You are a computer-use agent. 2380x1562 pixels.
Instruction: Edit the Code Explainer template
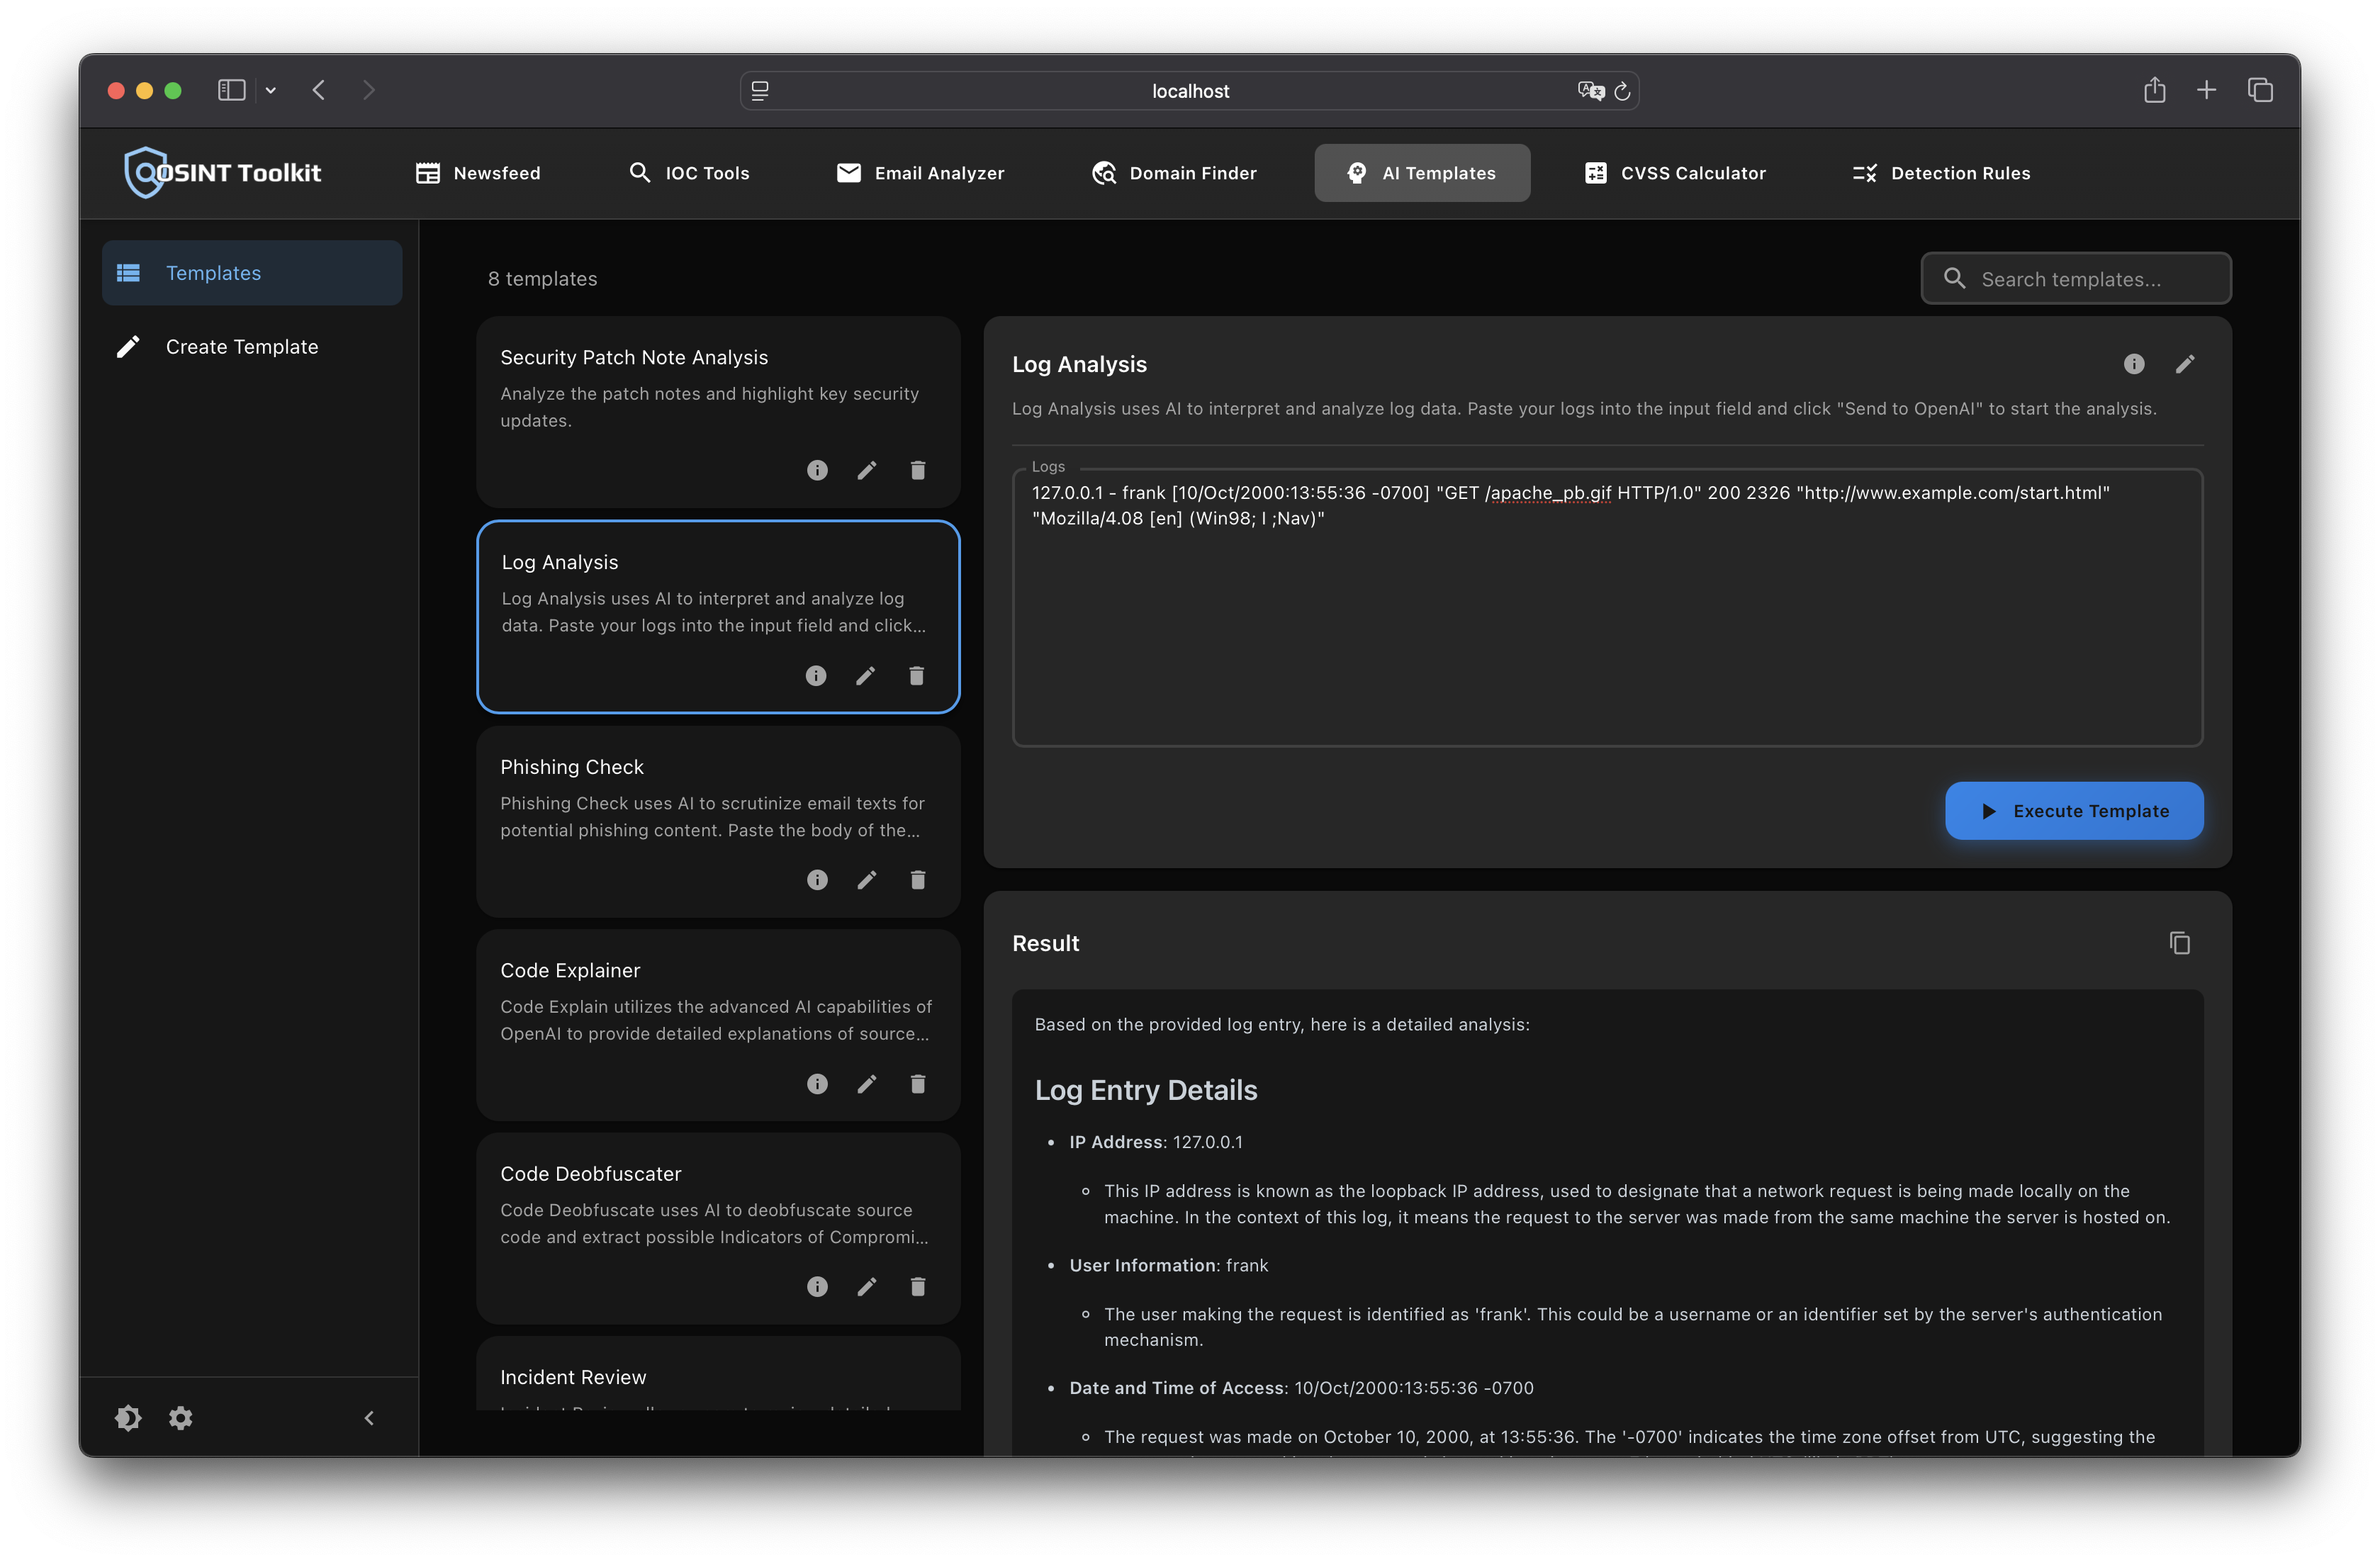click(866, 1084)
